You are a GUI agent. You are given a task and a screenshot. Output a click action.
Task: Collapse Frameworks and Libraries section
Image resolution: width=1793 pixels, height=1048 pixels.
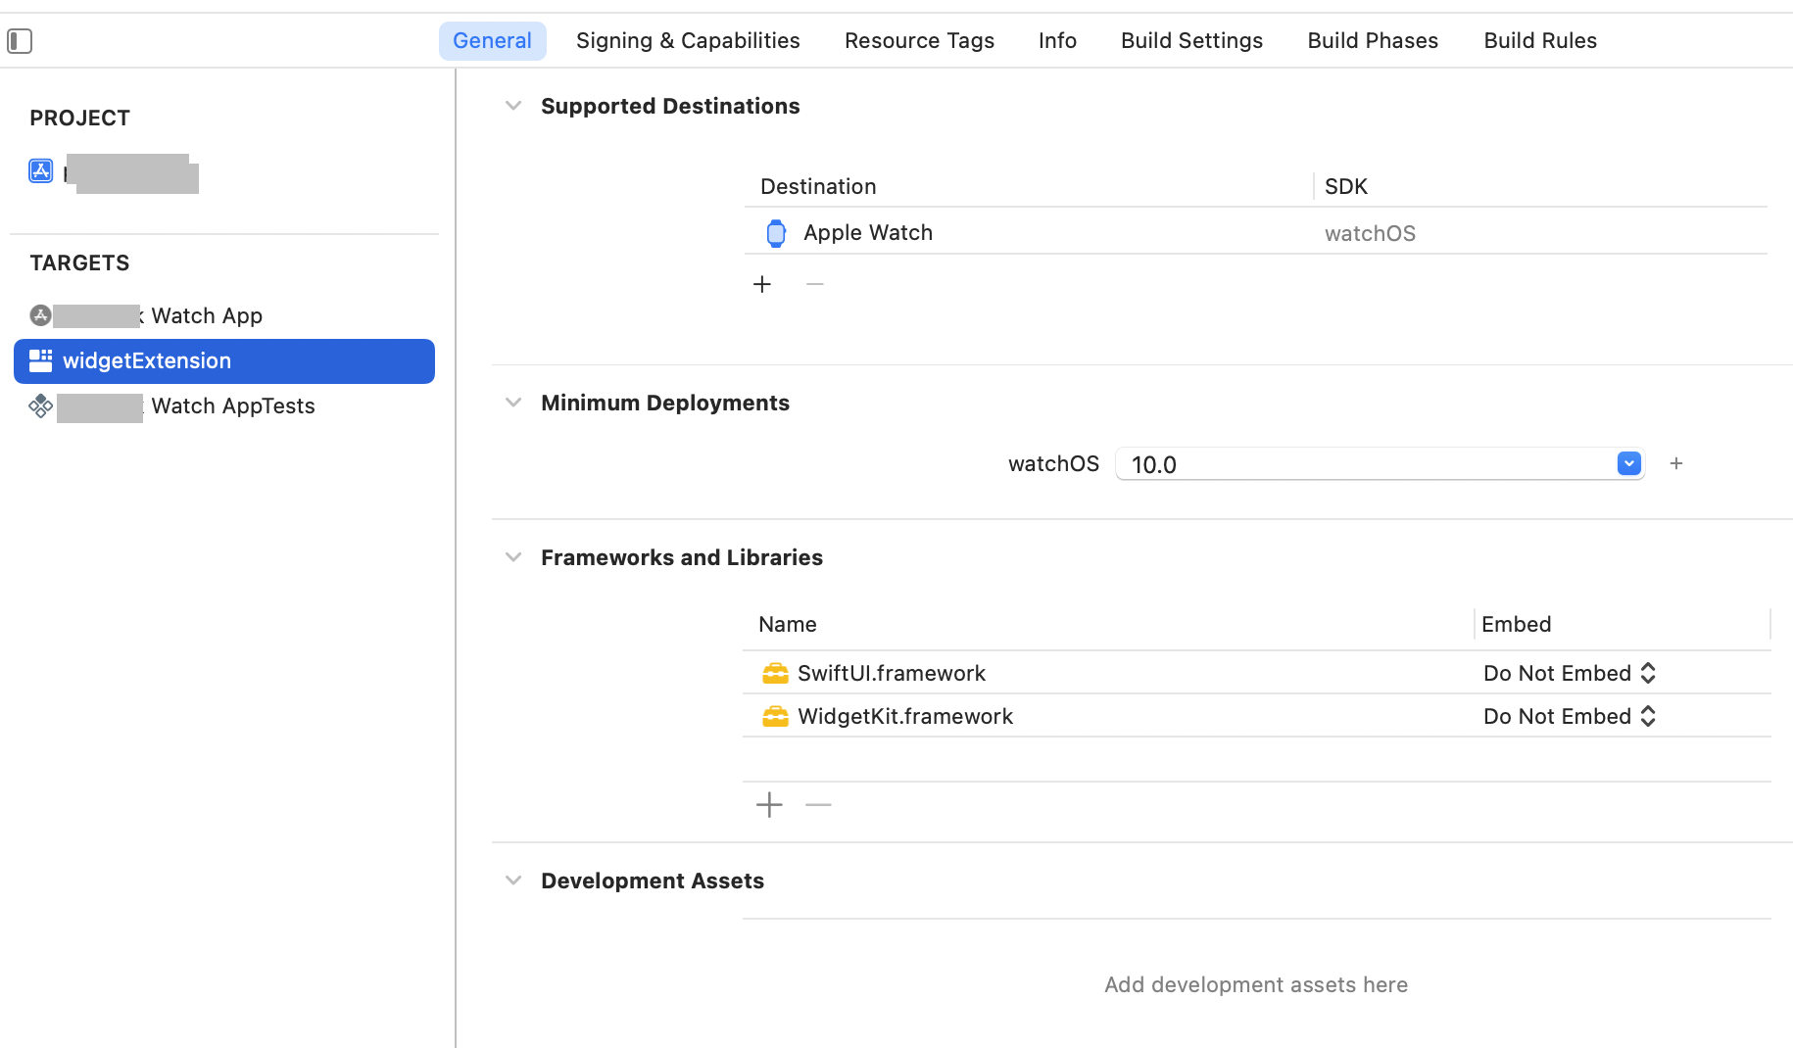513,557
